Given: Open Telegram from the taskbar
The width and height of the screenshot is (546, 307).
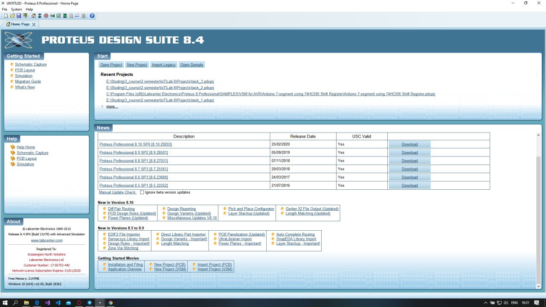Looking at the screenshot, I should [x=90, y=302].
